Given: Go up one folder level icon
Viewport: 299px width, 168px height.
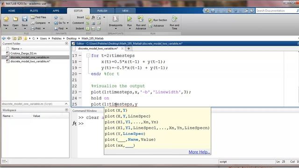Looking at the screenshot, I should [x=14, y=38].
